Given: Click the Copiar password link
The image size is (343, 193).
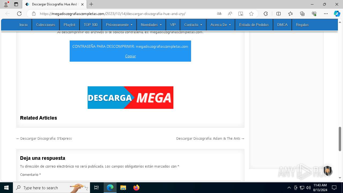Looking at the screenshot, I should [131, 56].
